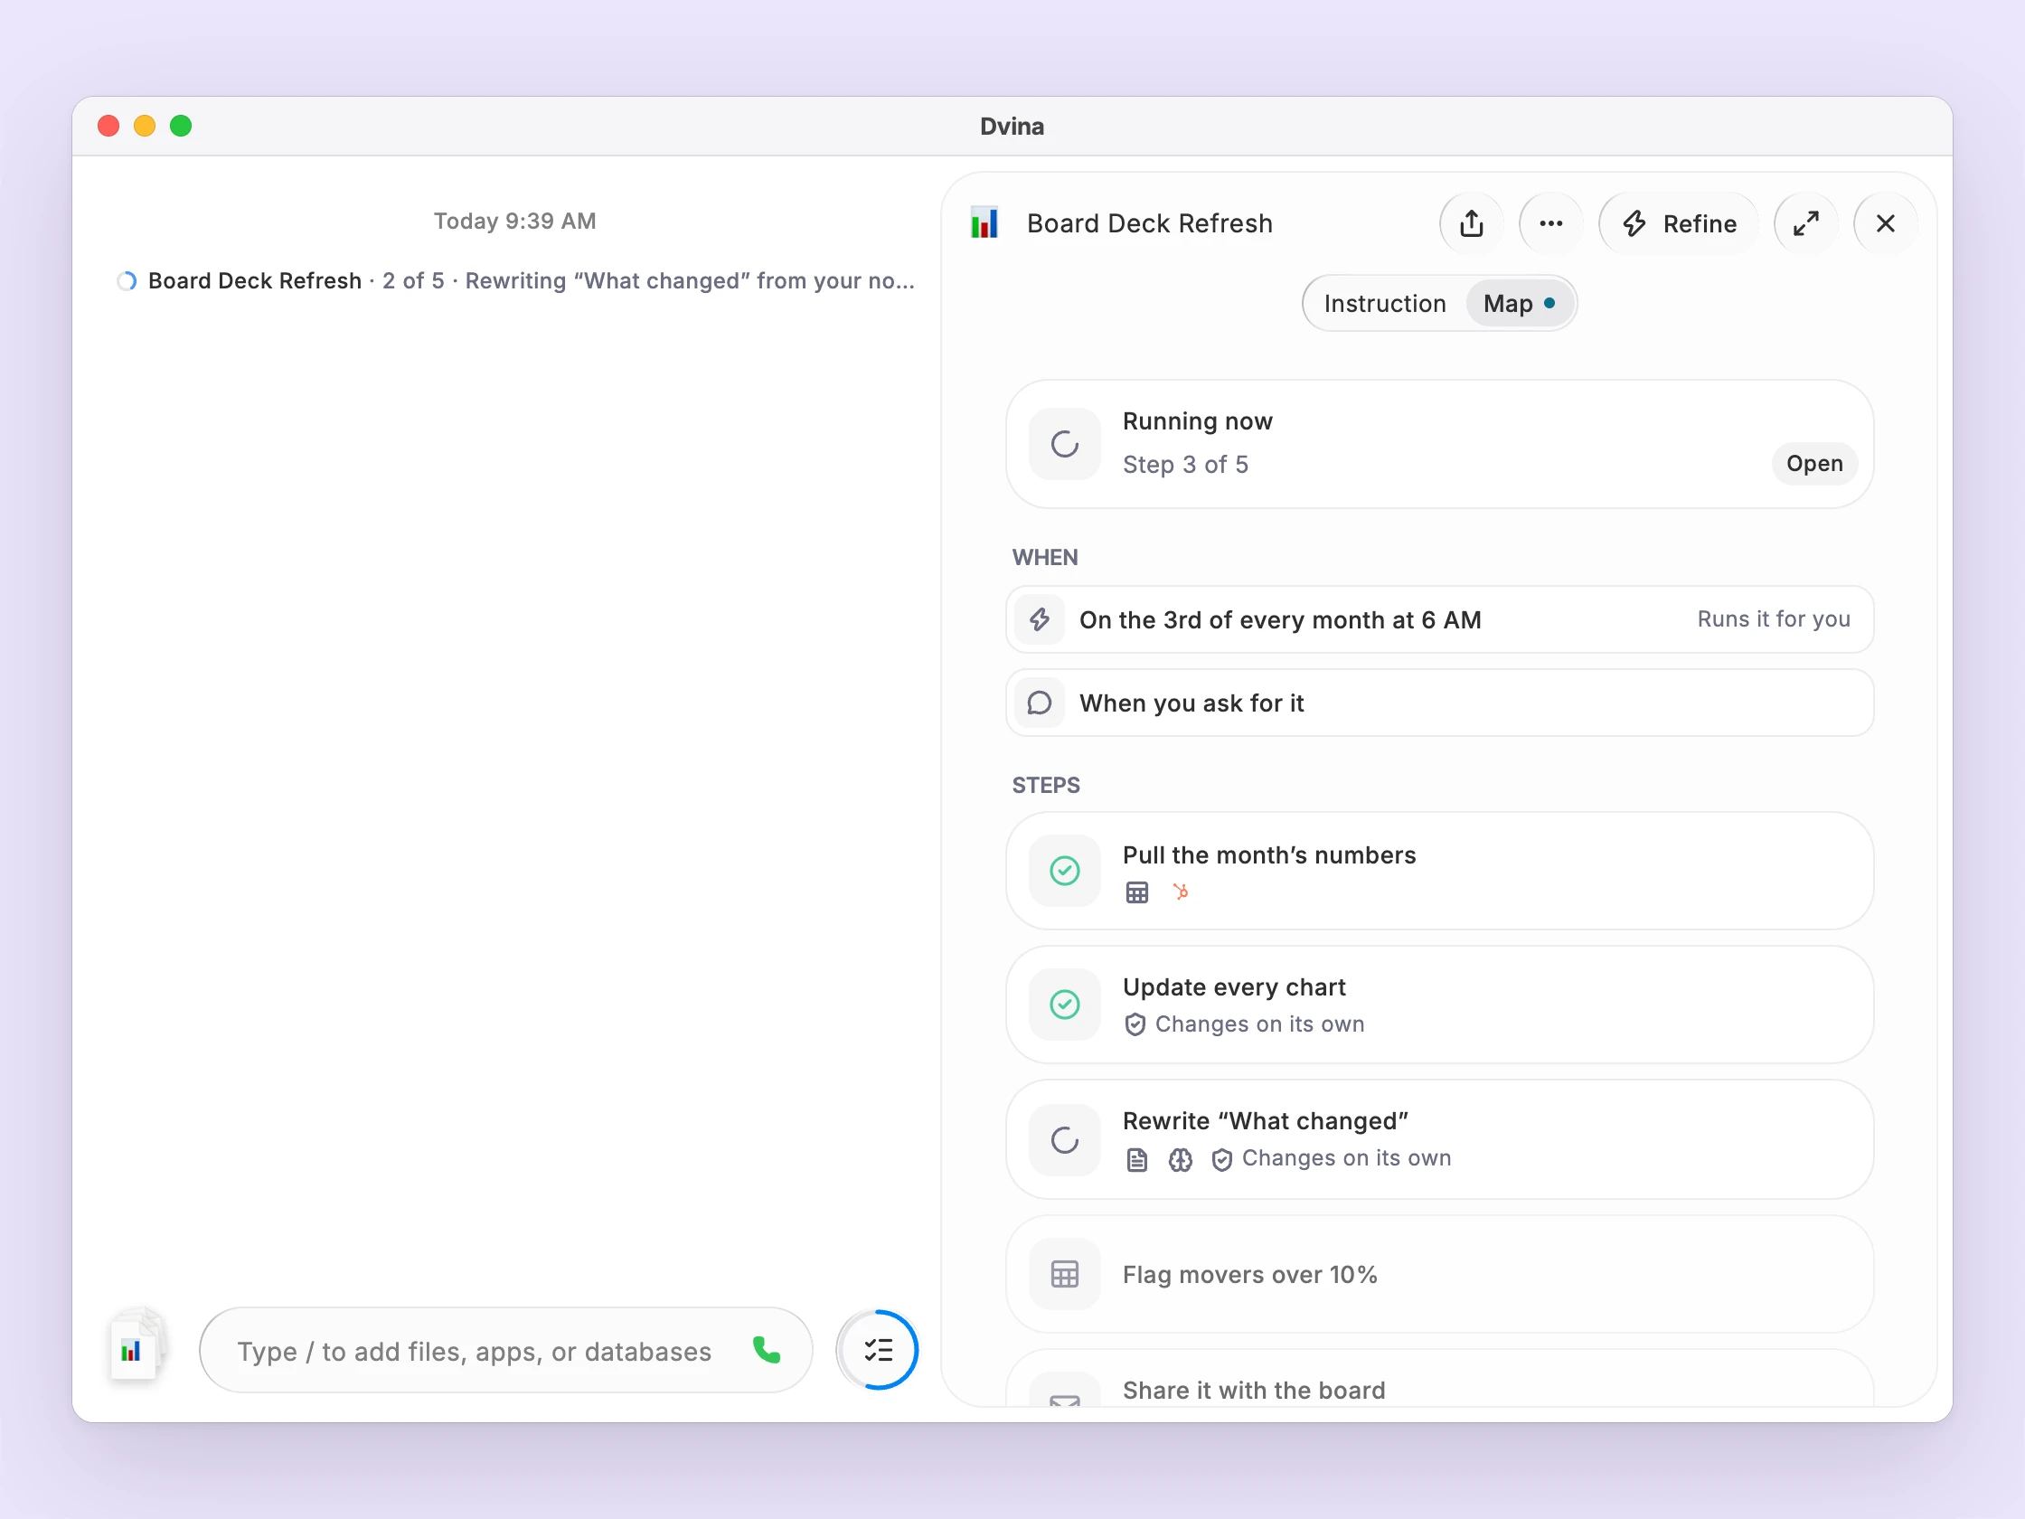Viewport: 2025px width, 1519px height.
Task: Expand the panel to full screen
Action: 1805,223
